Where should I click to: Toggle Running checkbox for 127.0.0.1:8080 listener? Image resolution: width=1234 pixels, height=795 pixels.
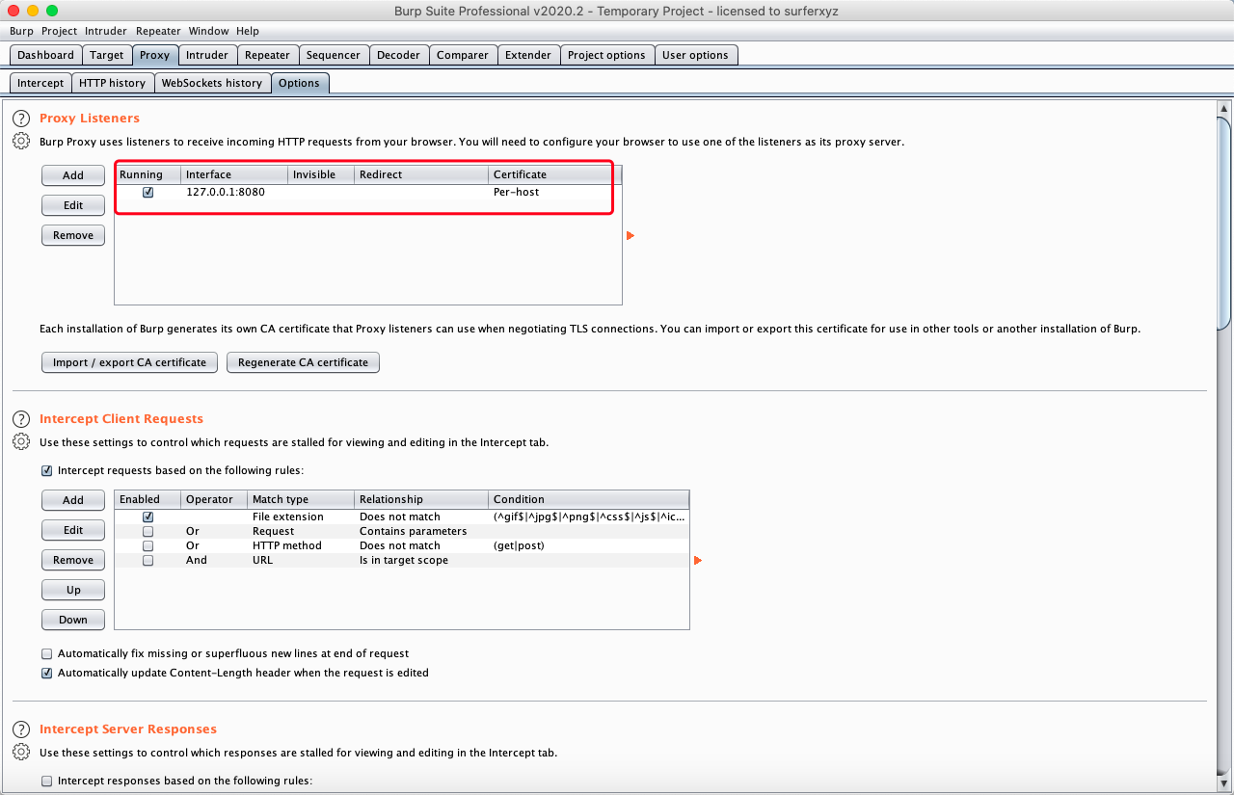[x=148, y=192]
